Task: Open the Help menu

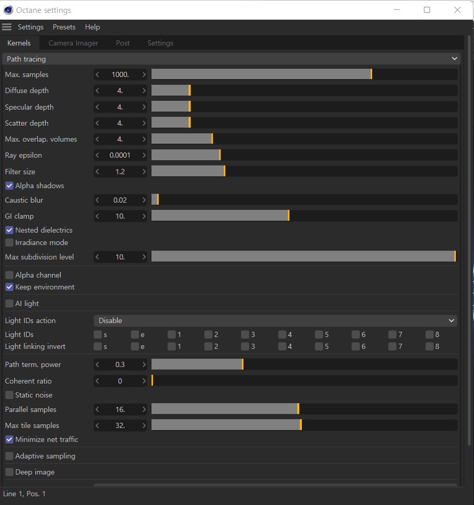Action: point(93,27)
